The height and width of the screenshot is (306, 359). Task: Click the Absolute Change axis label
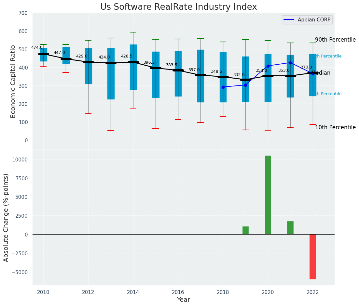(x=6, y=218)
